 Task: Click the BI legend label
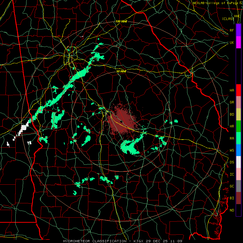[232, 198]
